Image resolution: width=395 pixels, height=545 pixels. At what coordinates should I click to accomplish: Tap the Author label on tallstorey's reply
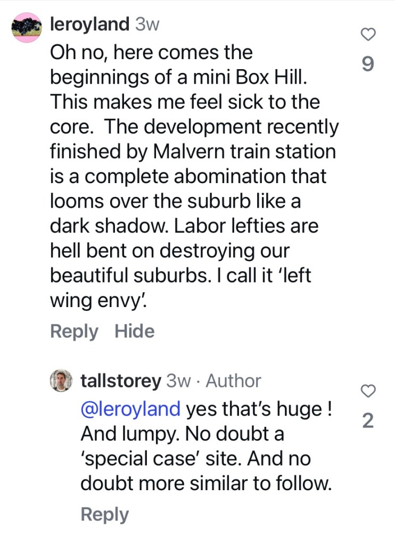(234, 381)
